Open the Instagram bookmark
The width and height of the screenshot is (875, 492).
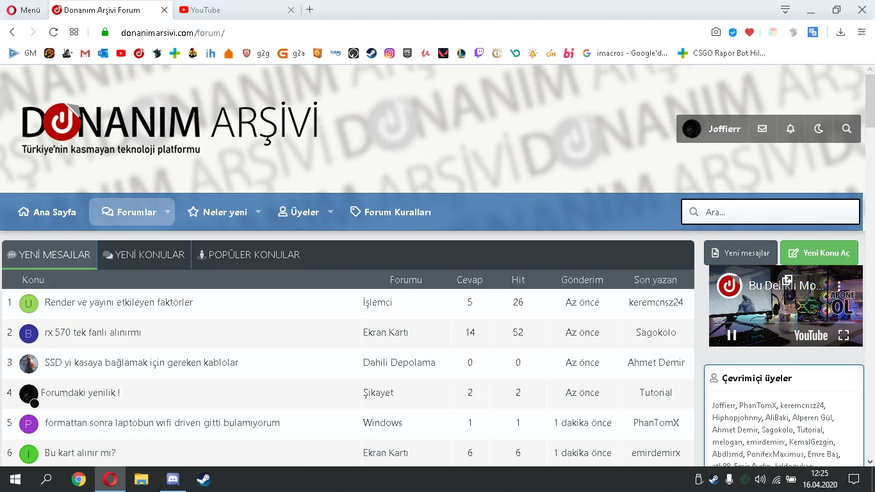tap(389, 54)
